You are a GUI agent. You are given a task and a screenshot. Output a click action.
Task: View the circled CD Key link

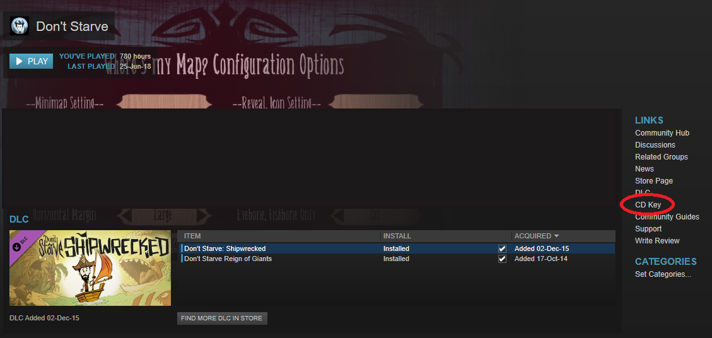click(648, 205)
